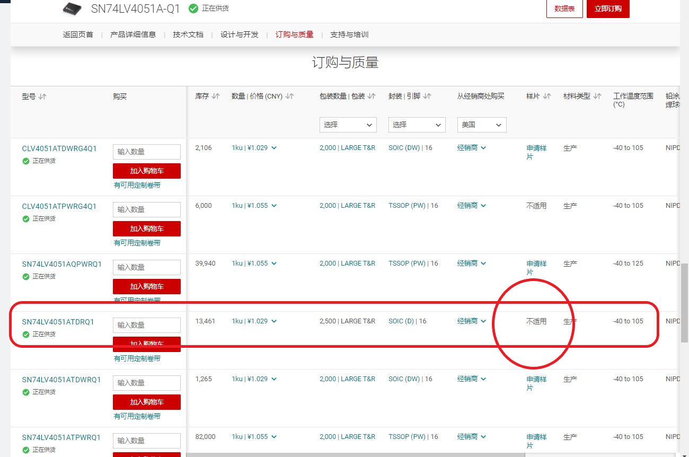This screenshot has height=457, width=689.
Task: Click 有可用定制卷带 under SN74LV4051ATDWRQ1
Action: pyautogui.click(x=137, y=417)
